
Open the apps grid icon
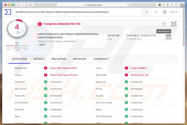[x=165, y=12]
